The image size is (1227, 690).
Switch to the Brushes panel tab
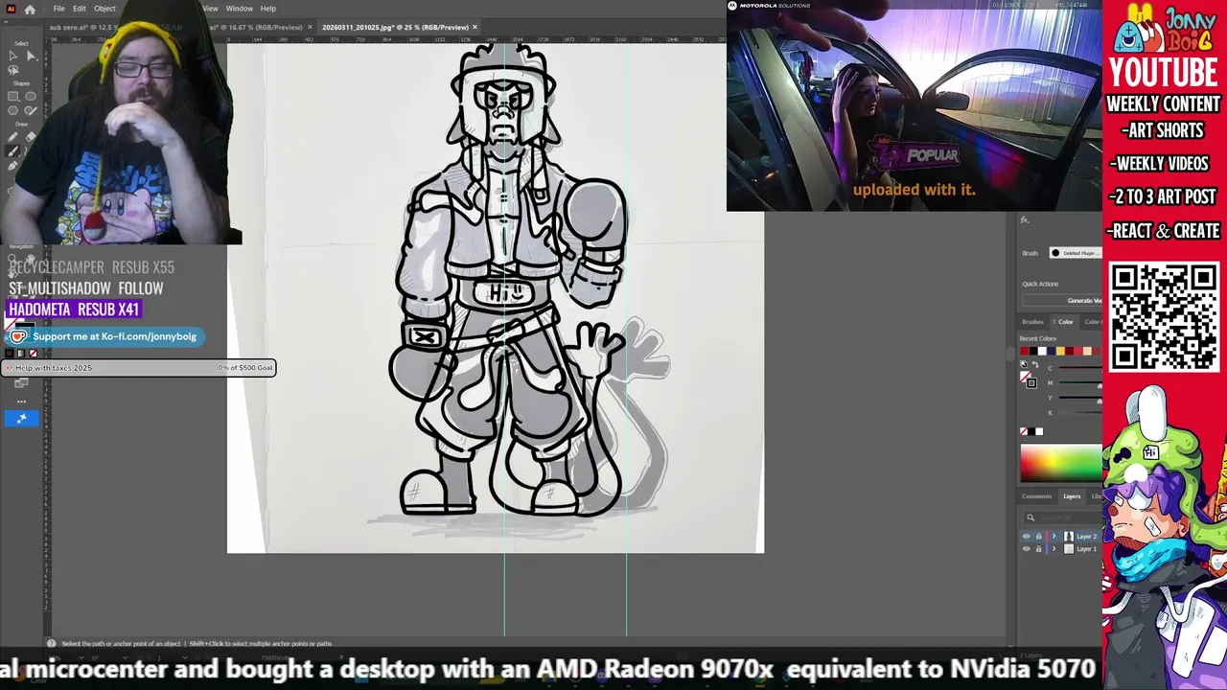pyautogui.click(x=1032, y=322)
